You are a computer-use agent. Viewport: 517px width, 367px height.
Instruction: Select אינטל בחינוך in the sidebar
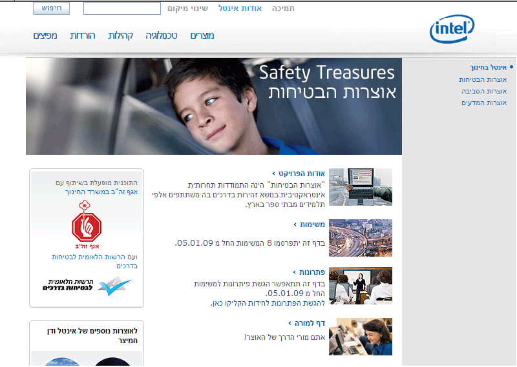click(x=489, y=67)
